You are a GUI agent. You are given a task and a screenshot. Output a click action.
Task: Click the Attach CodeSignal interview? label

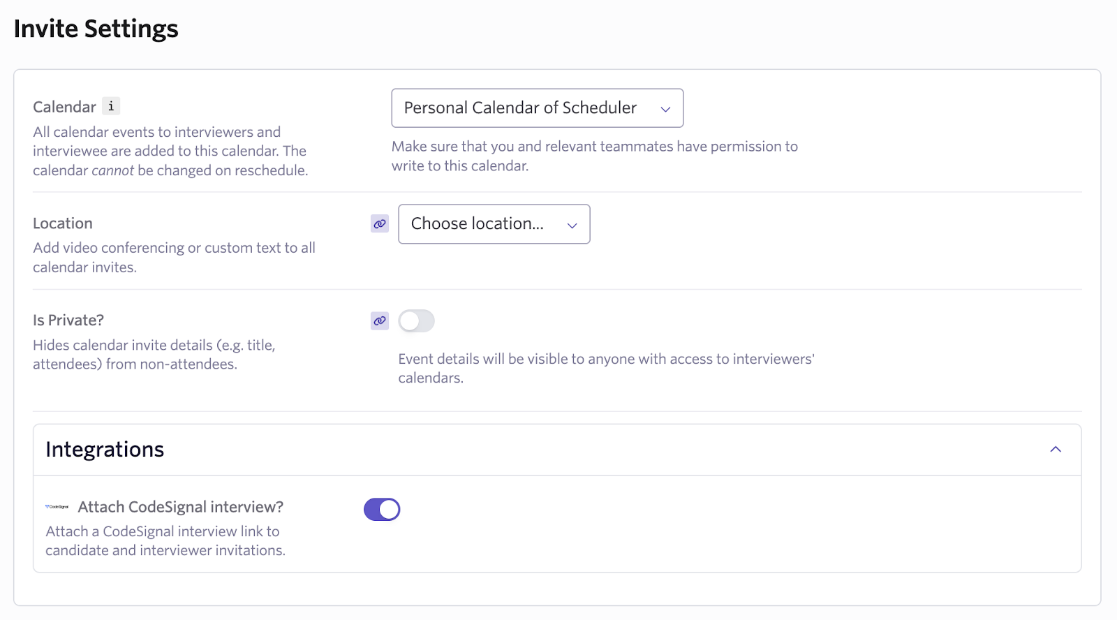[181, 507]
